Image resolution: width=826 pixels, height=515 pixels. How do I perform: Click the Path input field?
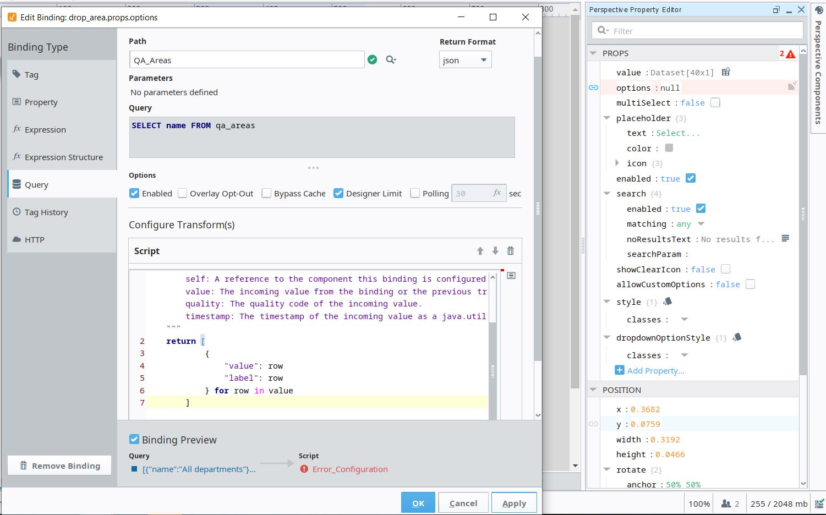[x=247, y=60]
